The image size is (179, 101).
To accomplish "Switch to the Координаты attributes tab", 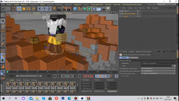I will [134, 58].
